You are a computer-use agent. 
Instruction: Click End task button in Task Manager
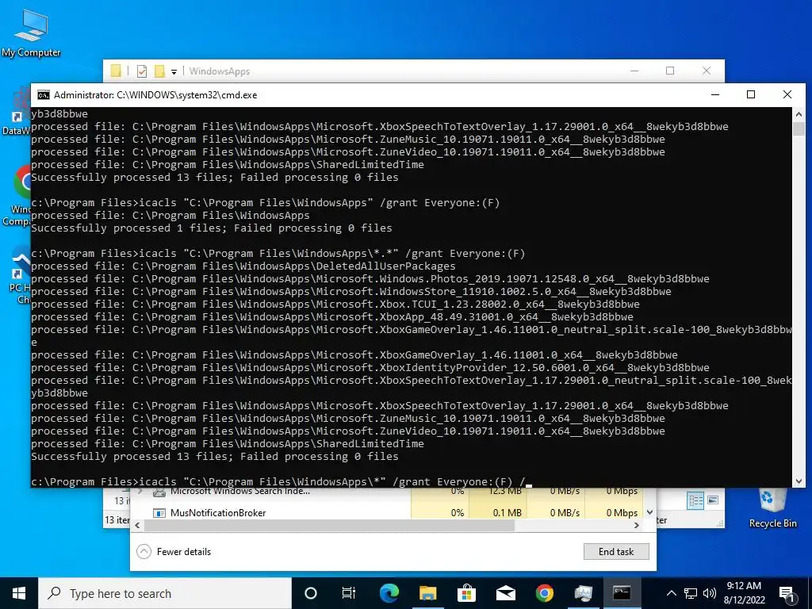click(x=616, y=552)
